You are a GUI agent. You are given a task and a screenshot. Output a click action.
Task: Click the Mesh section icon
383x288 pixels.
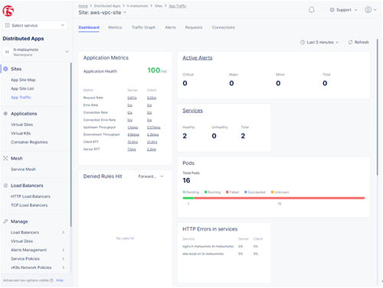[x=5, y=158]
